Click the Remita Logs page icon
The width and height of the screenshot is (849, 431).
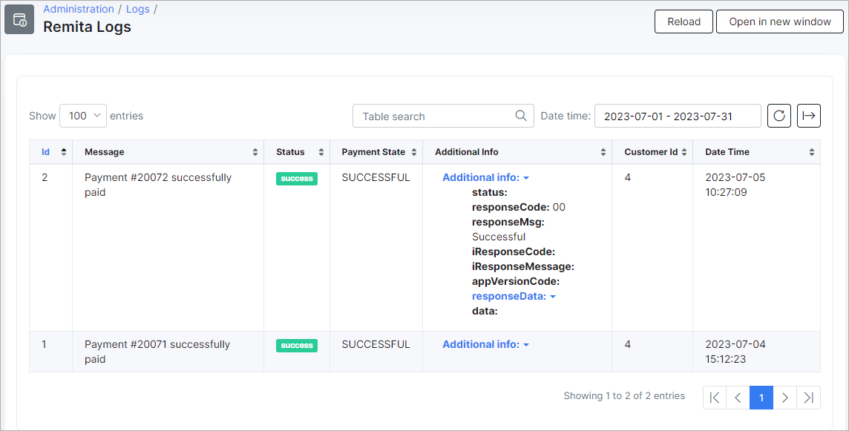click(x=19, y=19)
